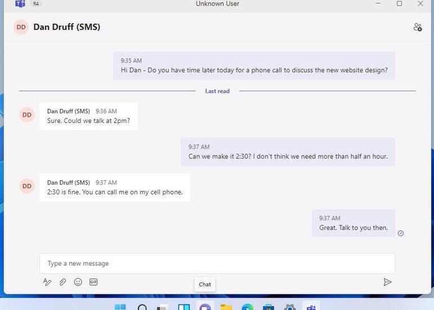Open the Format text options

click(x=47, y=282)
